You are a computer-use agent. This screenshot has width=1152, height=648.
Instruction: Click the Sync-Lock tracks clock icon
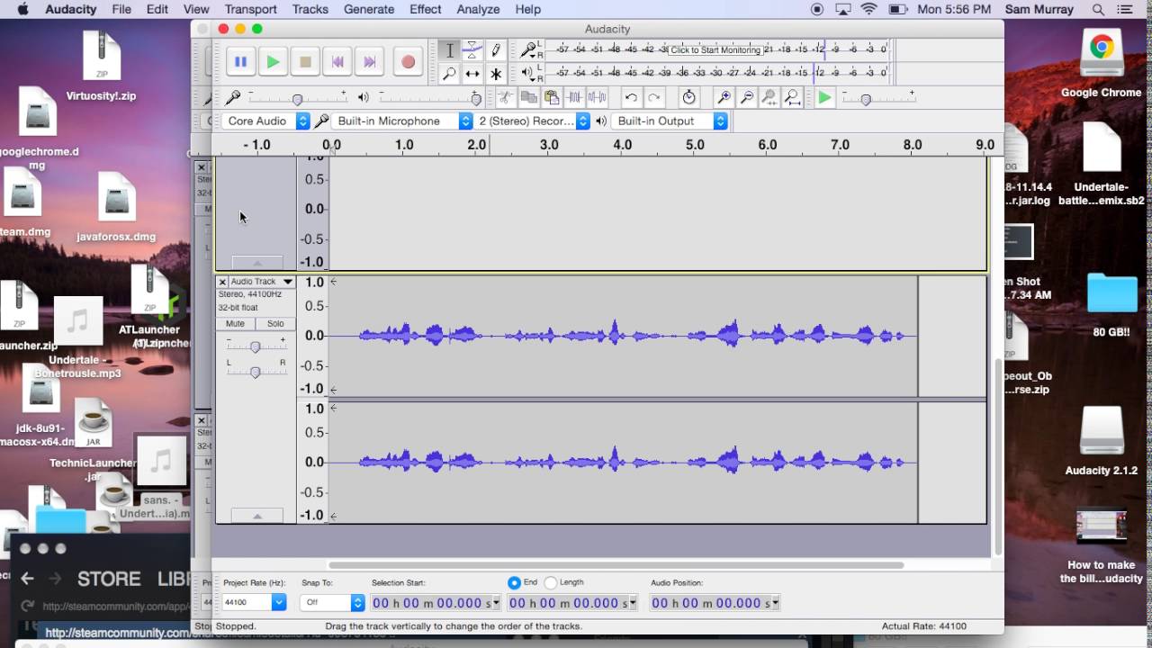click(x=688, y=97)
